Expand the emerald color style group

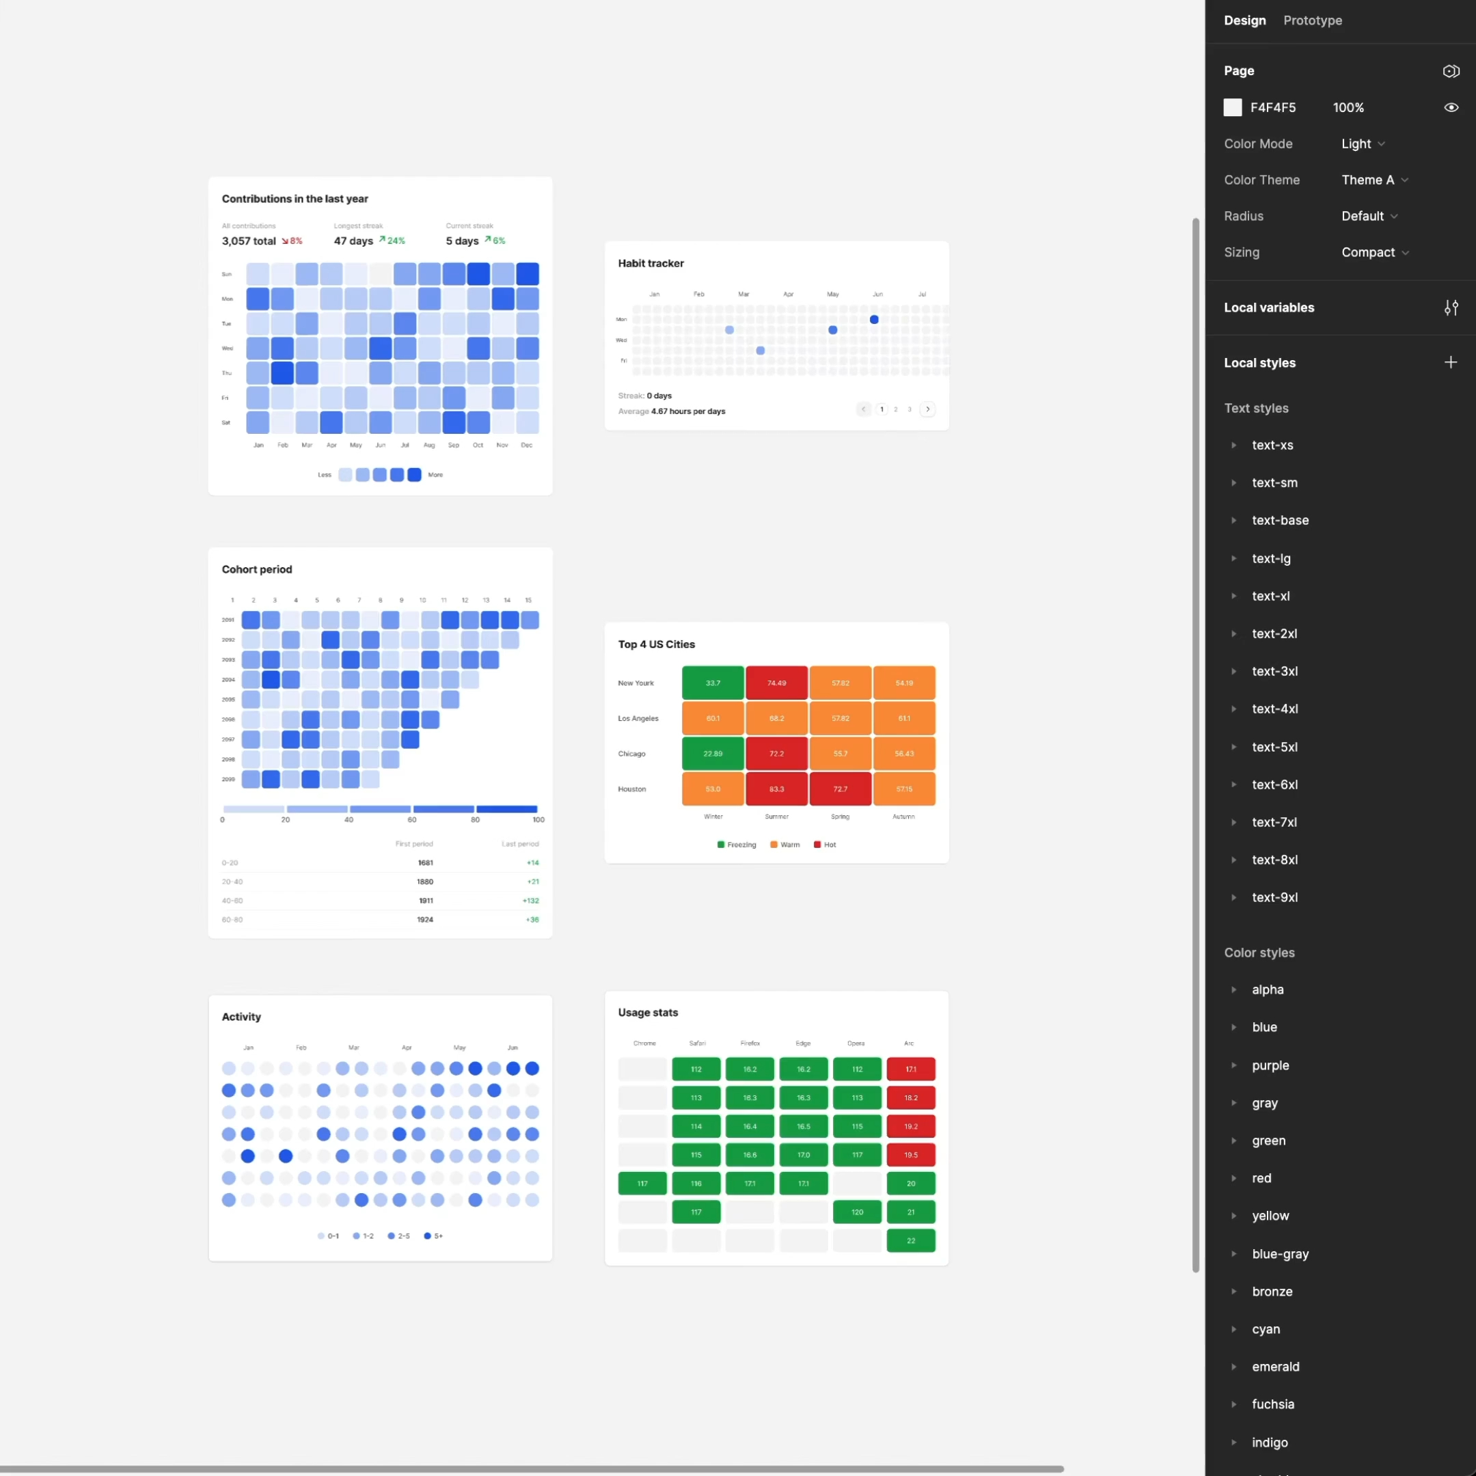tap(1235, 1367)
